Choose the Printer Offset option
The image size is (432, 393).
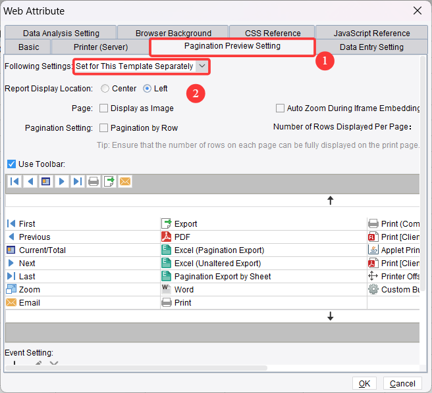click(394, 276)
